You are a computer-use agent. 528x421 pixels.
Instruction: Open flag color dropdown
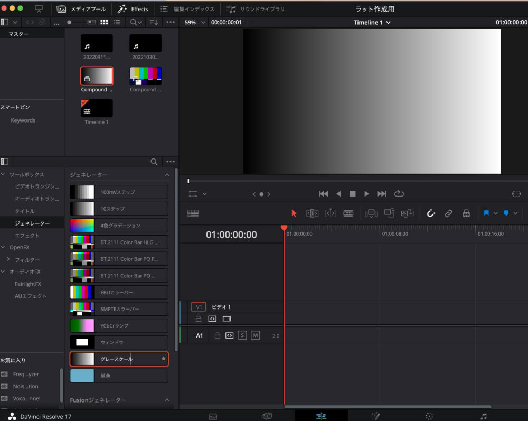click(495, 213)
